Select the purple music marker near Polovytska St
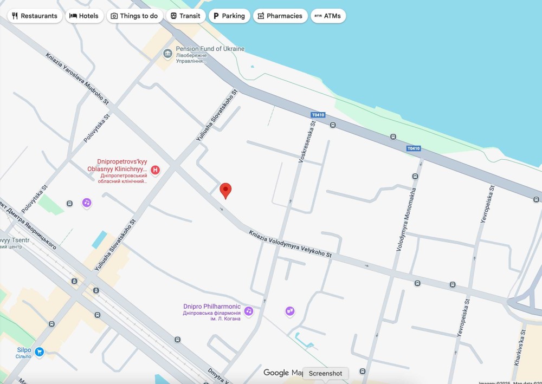This screenshot has height=384, width=542. (87, 203)
